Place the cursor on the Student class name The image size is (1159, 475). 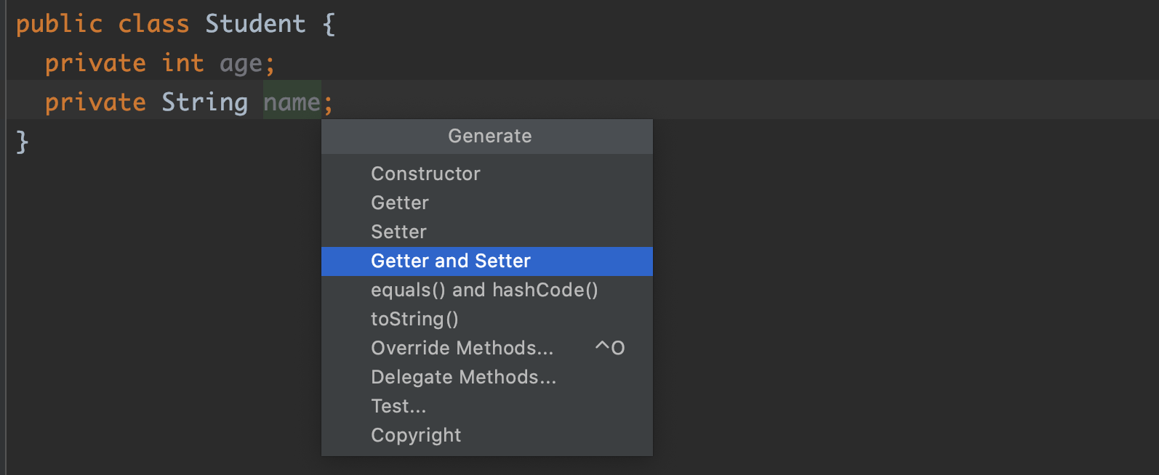tap(255, 24)
